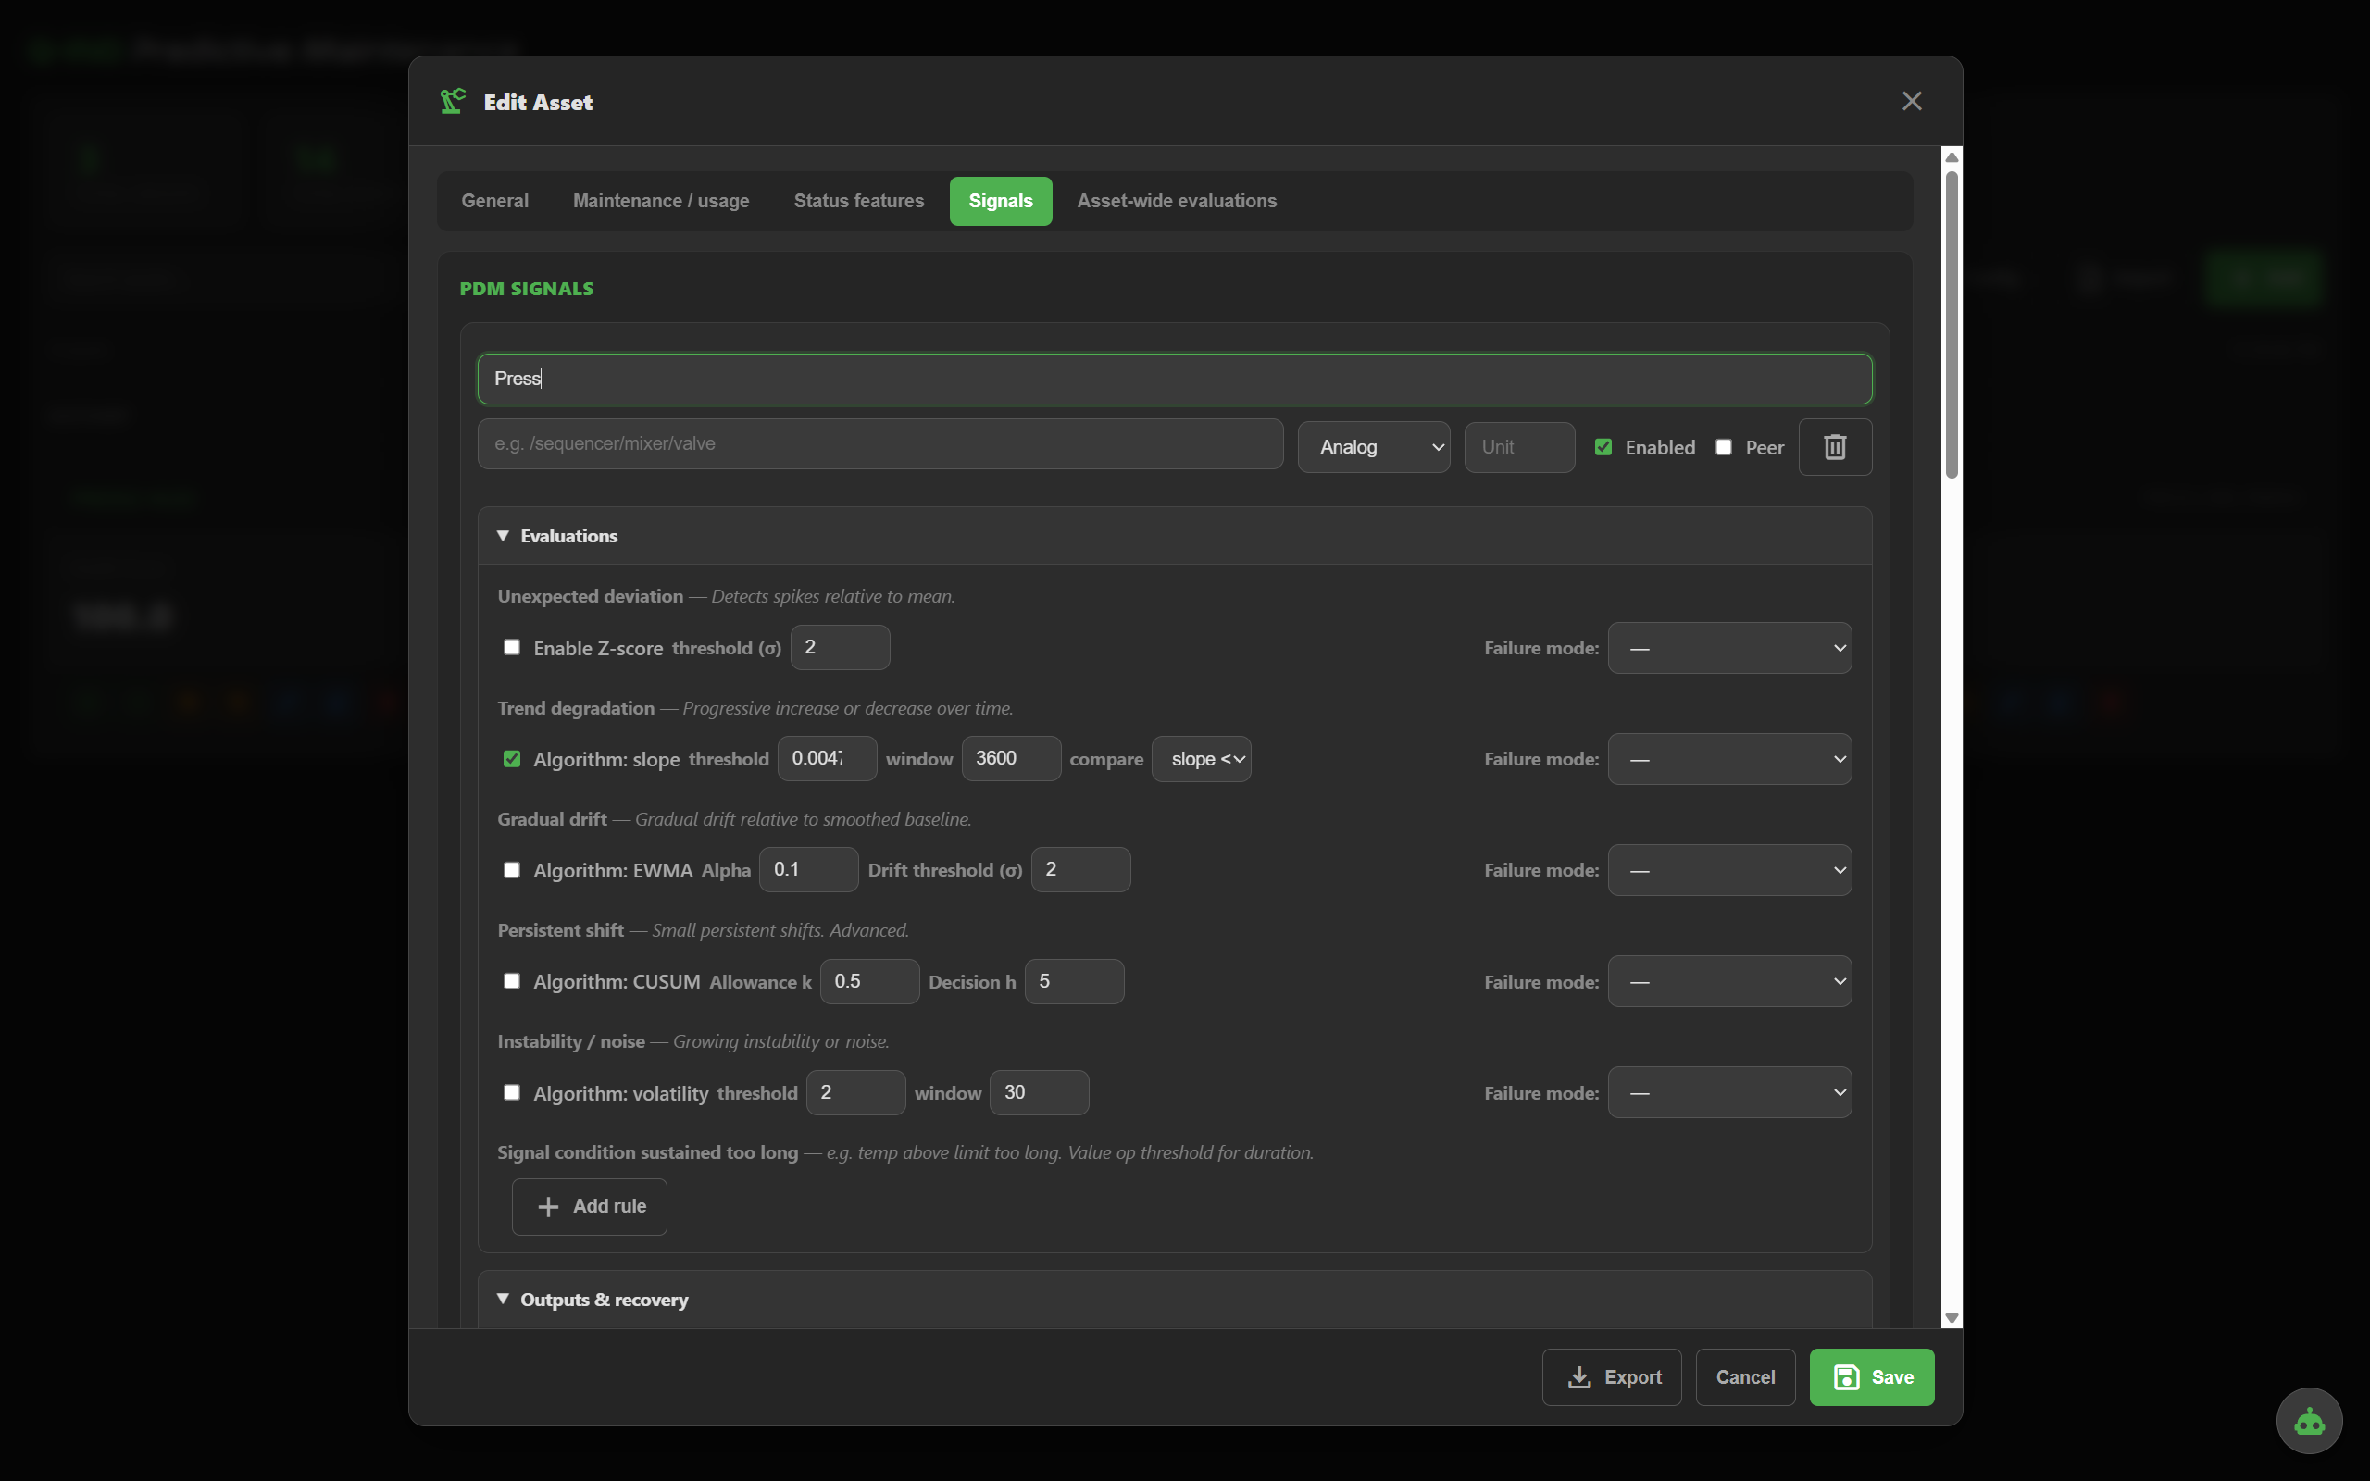Viewport: 2370px width, 1481px height.
Task: Open the chatbot assistant icon
Action: (2308, 1420)
